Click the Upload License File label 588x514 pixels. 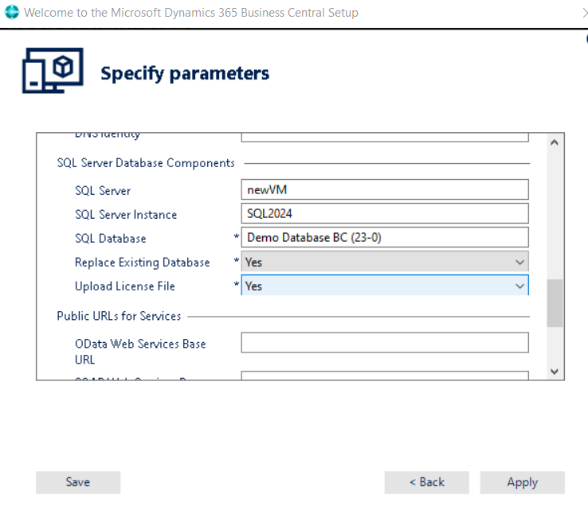pyautogui.click(x=125, y=286)
